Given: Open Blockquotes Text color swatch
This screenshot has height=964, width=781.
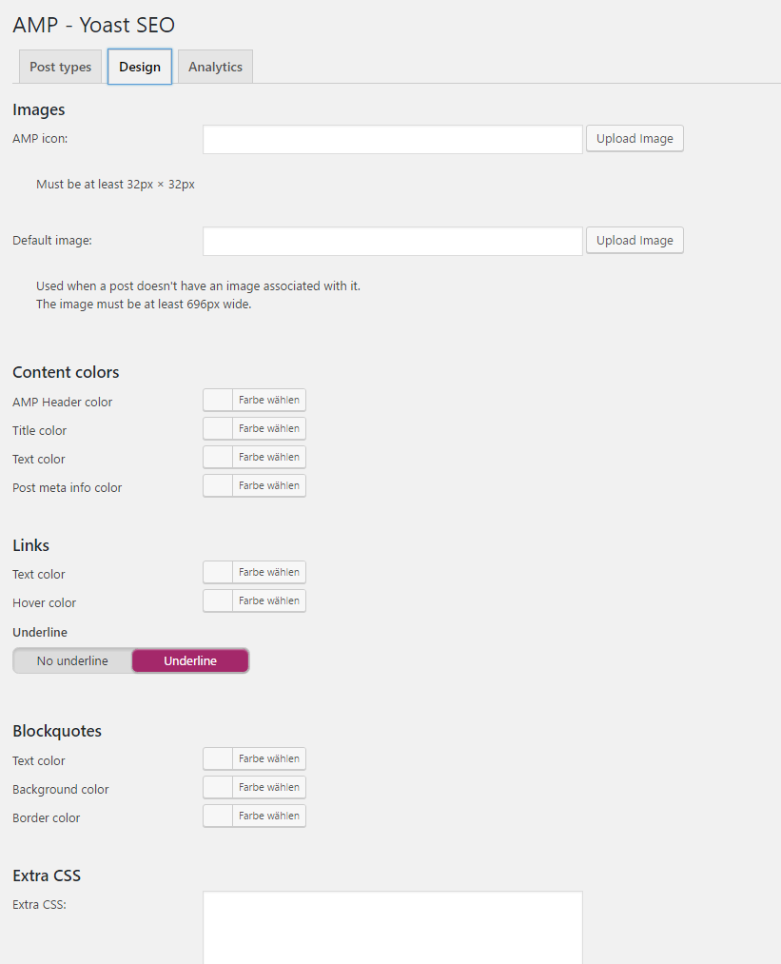Looking at the screenshot, I should click(219, 759).
